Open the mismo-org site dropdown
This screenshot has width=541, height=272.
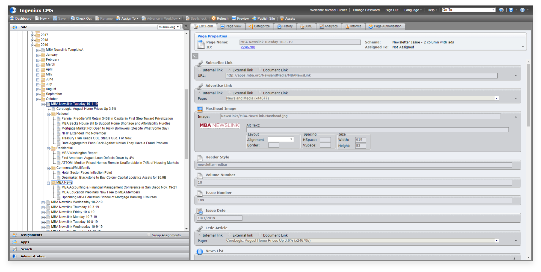(x=169, y=27)
